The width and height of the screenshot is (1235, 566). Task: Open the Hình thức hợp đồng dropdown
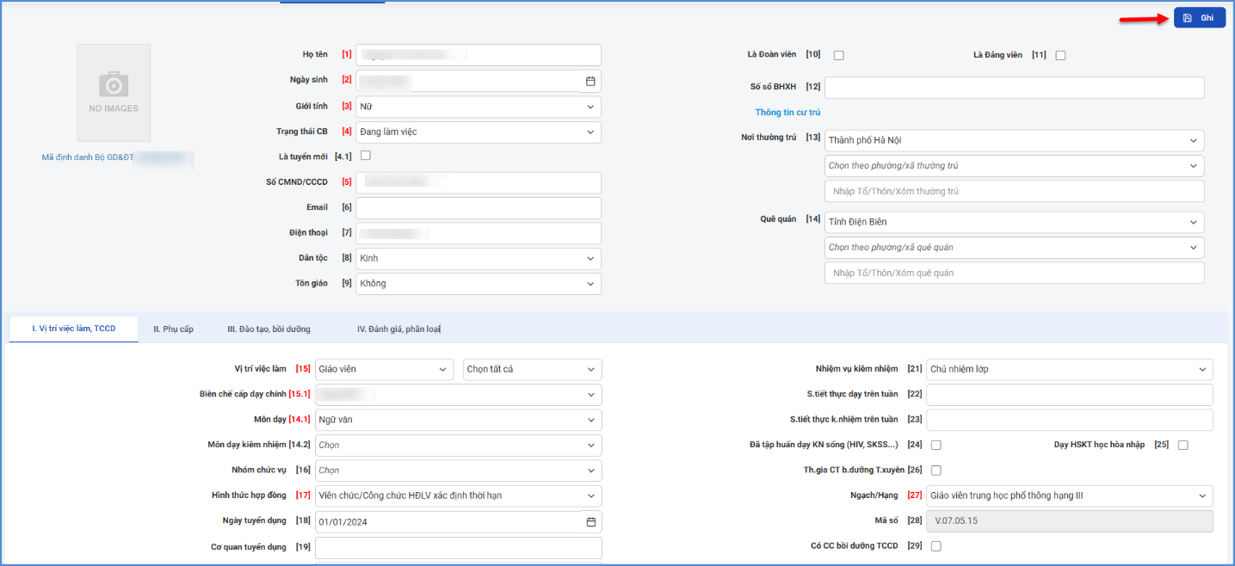click(459, 496)
